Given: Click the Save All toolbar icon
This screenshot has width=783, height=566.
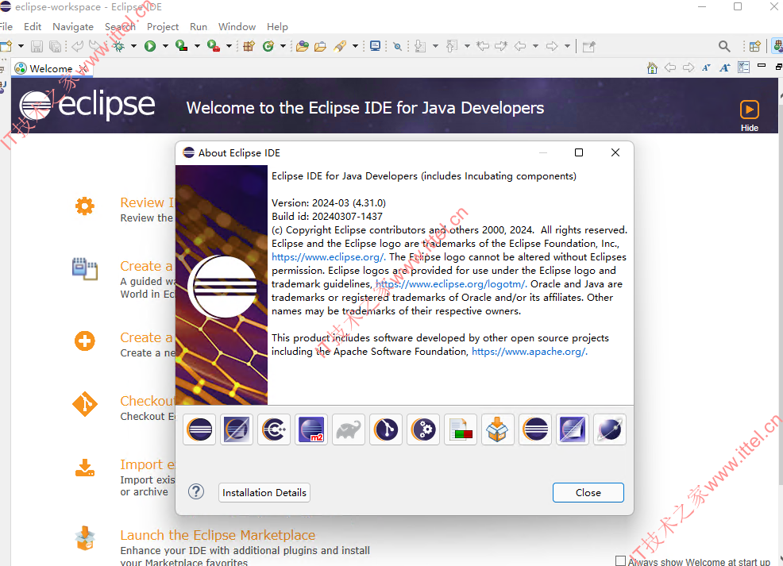Looking at the screenshot, I should click(55, 46).
